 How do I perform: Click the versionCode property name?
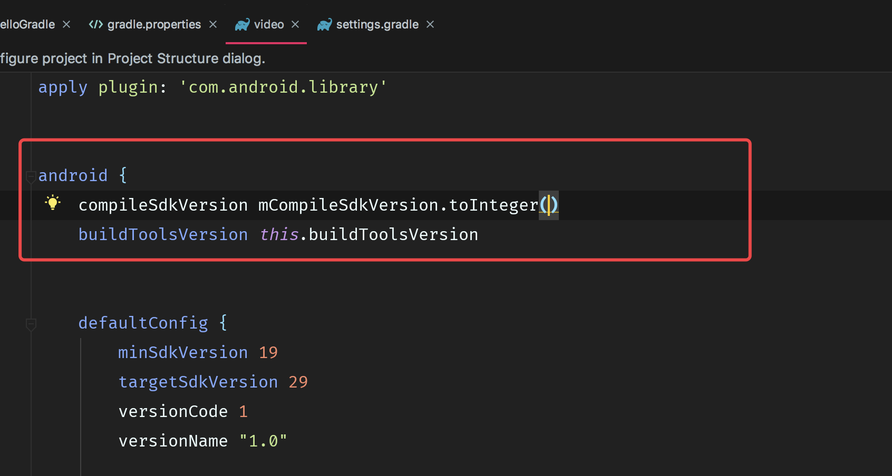pyautogui.click(x=173, y=411)
